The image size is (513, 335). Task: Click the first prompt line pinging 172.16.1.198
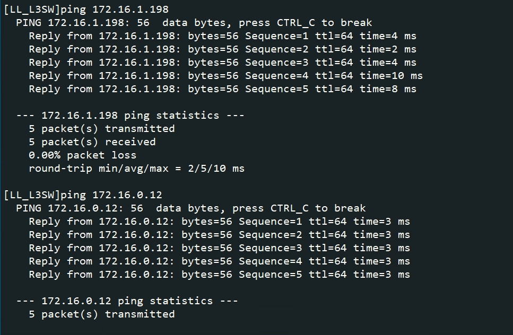click(x=86, y=10)
